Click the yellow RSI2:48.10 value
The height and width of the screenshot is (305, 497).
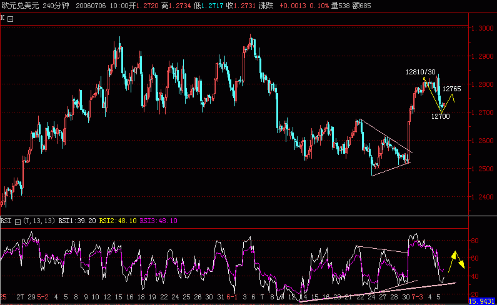click(118, 221)
